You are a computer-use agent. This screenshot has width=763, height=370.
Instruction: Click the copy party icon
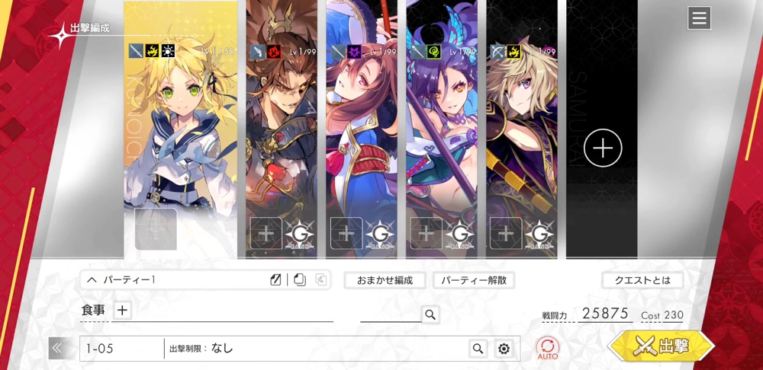click(x=300, y=279)
